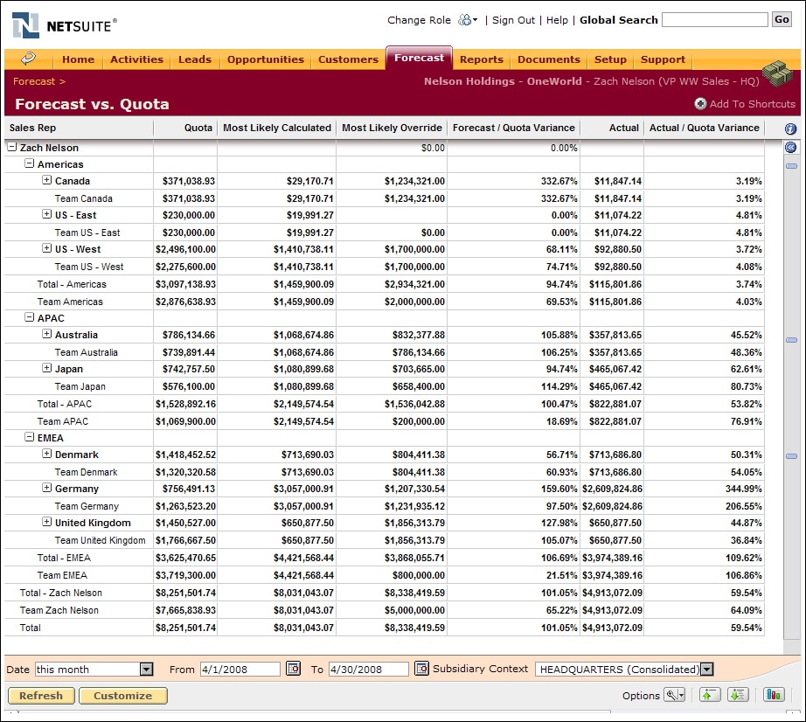Expand the United Kingdom row
The image size is (806, 722).
[47, 522]
